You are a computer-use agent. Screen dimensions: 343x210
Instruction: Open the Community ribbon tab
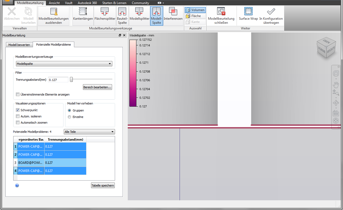pos(140,3)
